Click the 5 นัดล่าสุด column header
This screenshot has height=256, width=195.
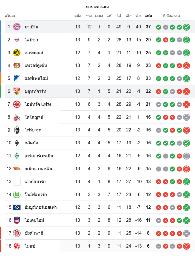click(x=171, y=16)
